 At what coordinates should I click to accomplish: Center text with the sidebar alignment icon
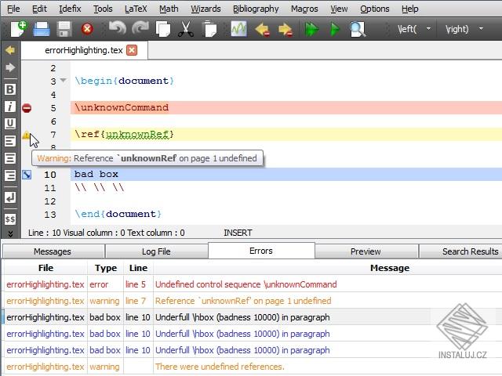[x=10, y=158]
